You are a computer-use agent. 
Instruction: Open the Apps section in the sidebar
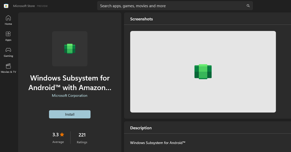tap(8, 36)
